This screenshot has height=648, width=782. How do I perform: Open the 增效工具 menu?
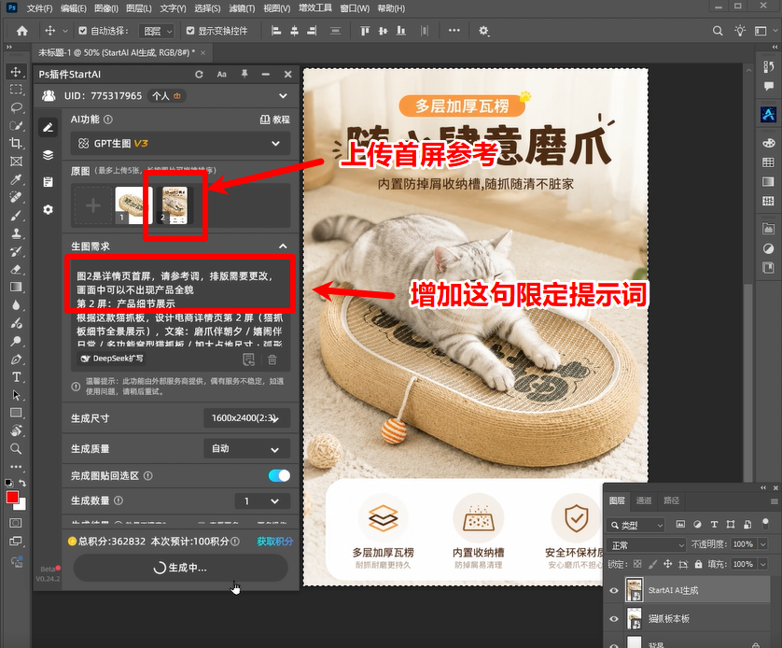(315, 8)
